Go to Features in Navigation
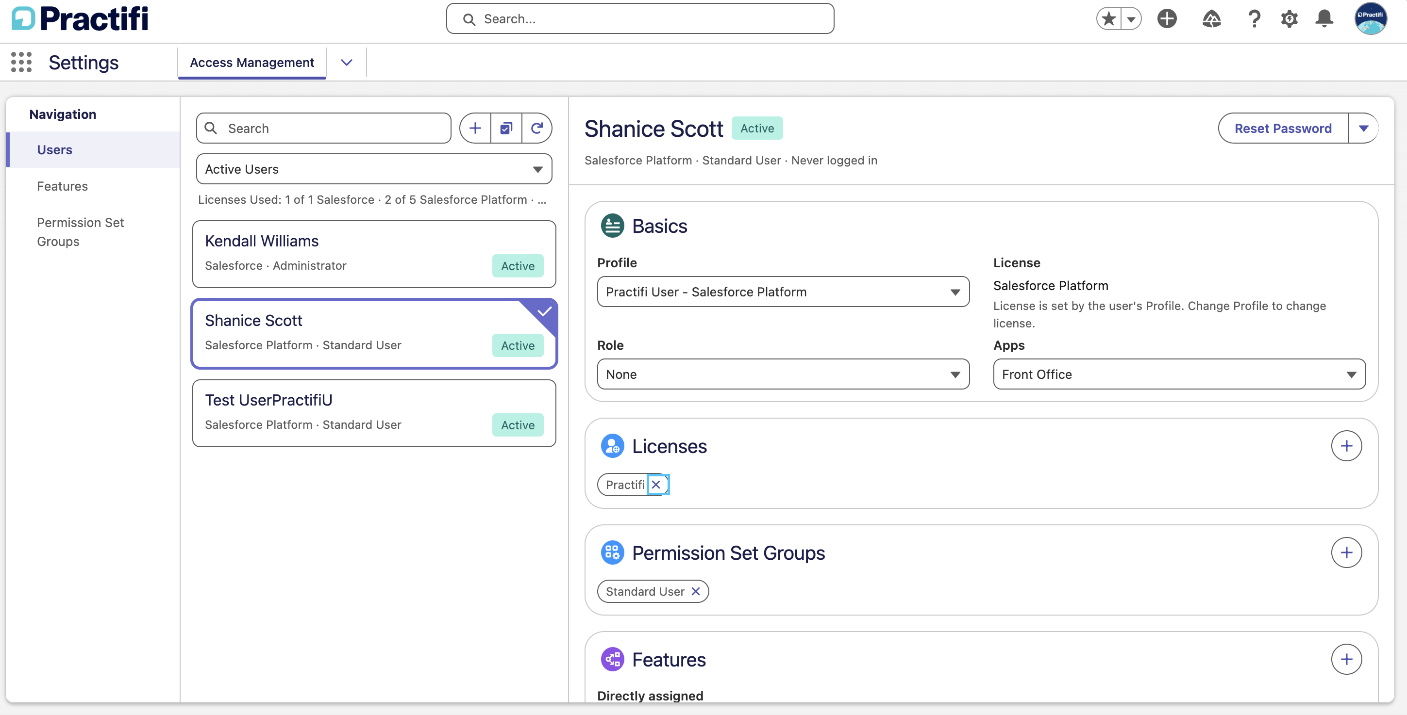The width and height of the screenshot is (1407, 715). coord(62,186)
